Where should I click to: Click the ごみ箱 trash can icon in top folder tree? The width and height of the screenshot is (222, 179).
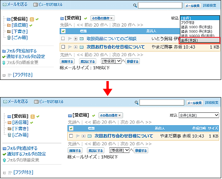pos(9,38)
